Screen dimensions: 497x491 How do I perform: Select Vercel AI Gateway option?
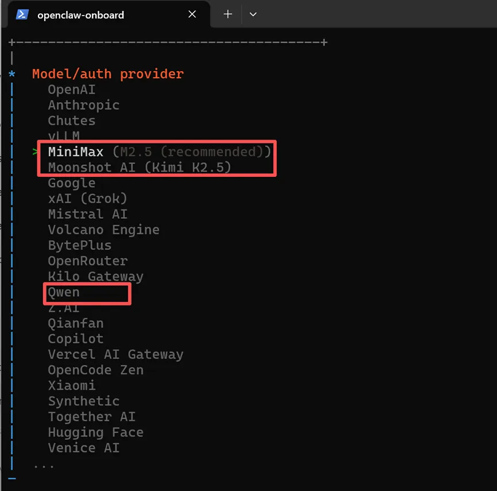click(x=115, y=354)
